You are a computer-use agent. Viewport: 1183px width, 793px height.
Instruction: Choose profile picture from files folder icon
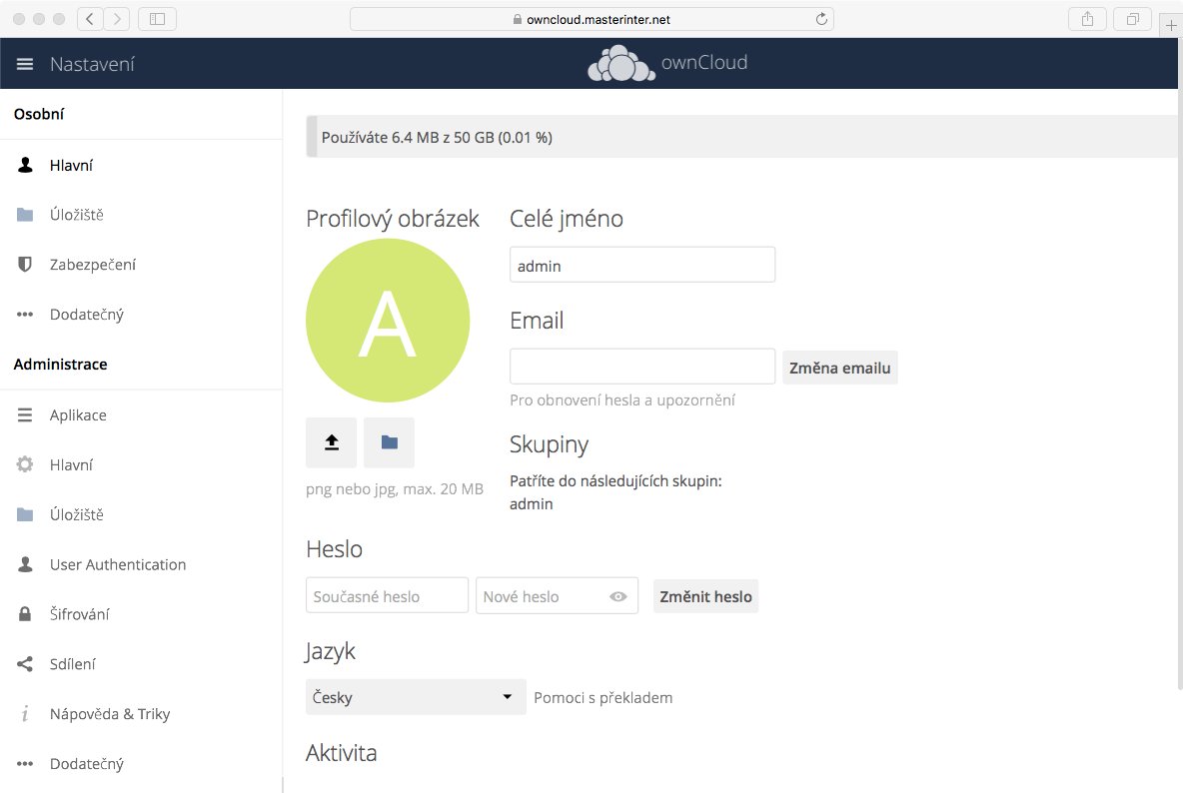390,442
